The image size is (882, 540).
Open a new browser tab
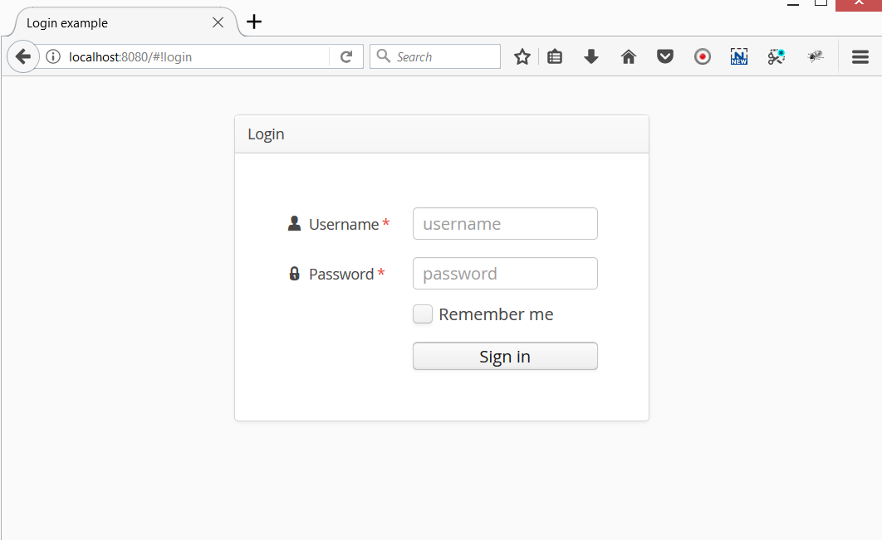pyautogui.click(x=252, y=22)
